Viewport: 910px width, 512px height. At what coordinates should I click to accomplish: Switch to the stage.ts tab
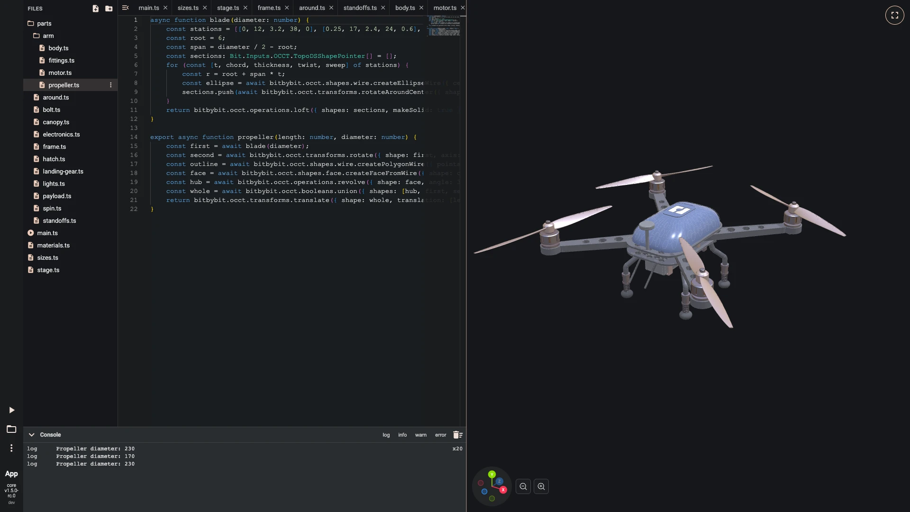tap(228, 8)
